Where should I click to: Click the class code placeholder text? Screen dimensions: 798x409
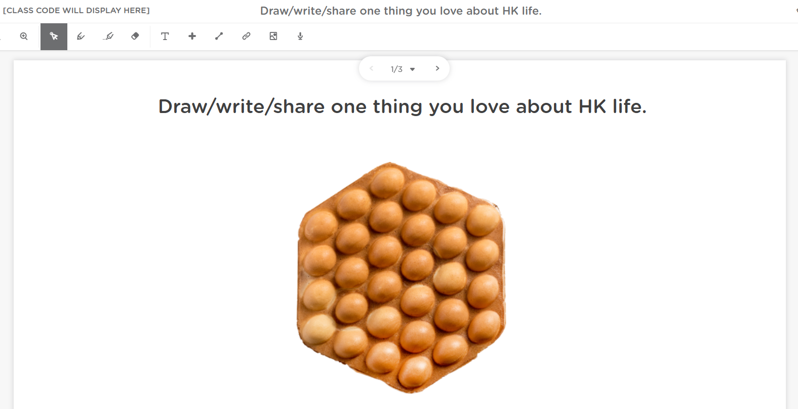76,11
